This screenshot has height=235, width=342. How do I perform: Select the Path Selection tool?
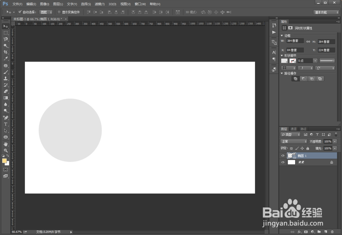tap(6, 131)
